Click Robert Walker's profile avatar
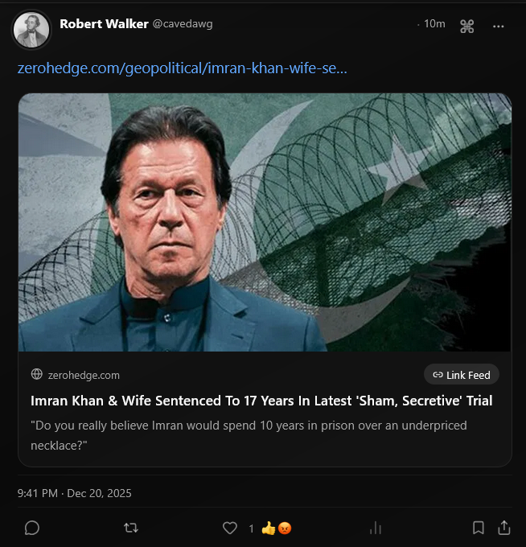Screen dimensions: 526x547 (31, 29)
